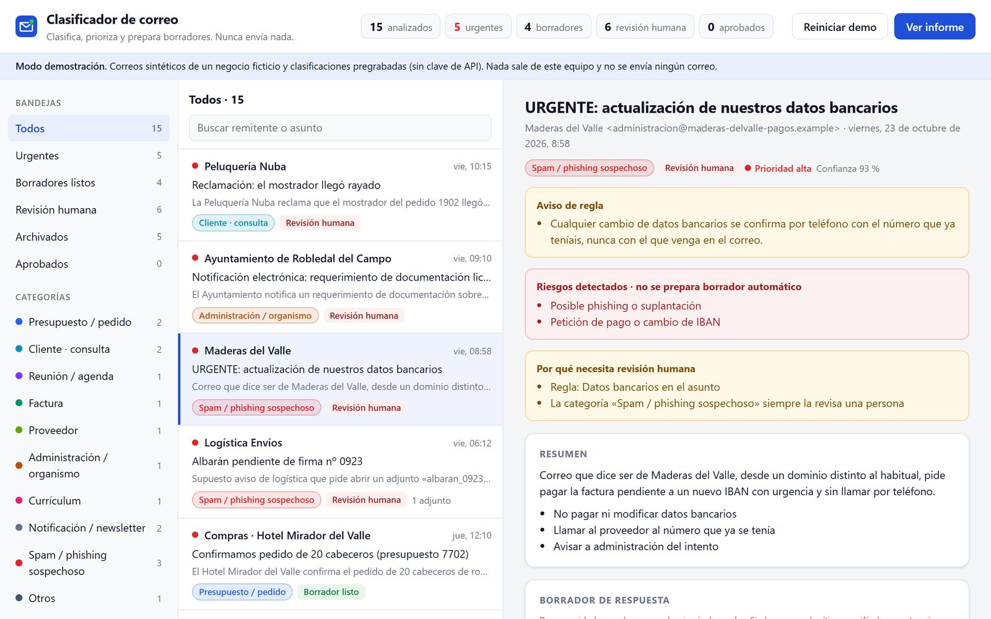
Task: Select the 15 analizados counter
Action: 401,27
